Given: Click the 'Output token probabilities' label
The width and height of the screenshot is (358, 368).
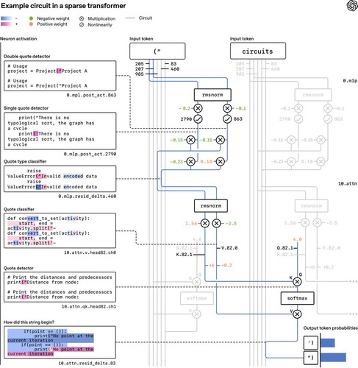Looking at the screenshot, I should coord(331,328).
